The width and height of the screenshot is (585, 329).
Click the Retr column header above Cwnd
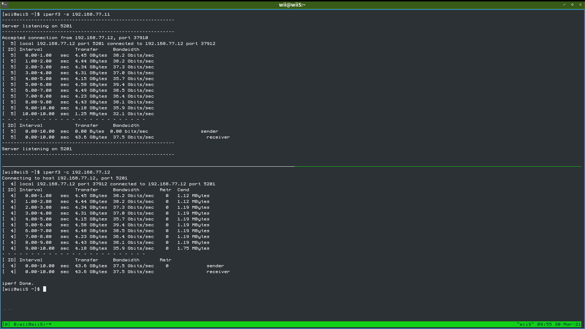click(166, 190)
